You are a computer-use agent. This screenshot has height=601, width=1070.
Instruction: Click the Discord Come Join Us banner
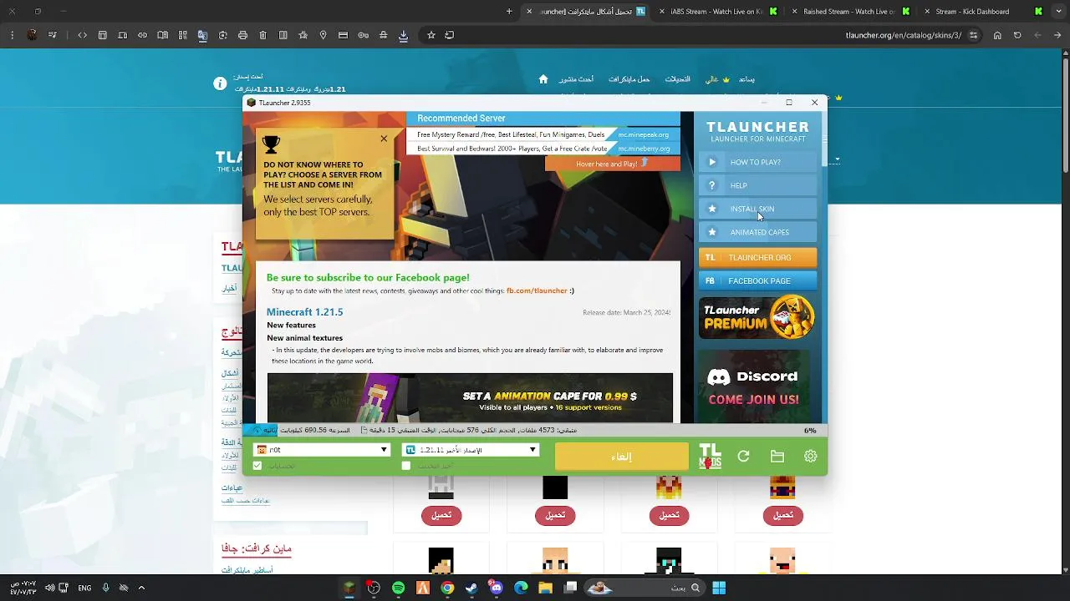(x=753, y=386)
